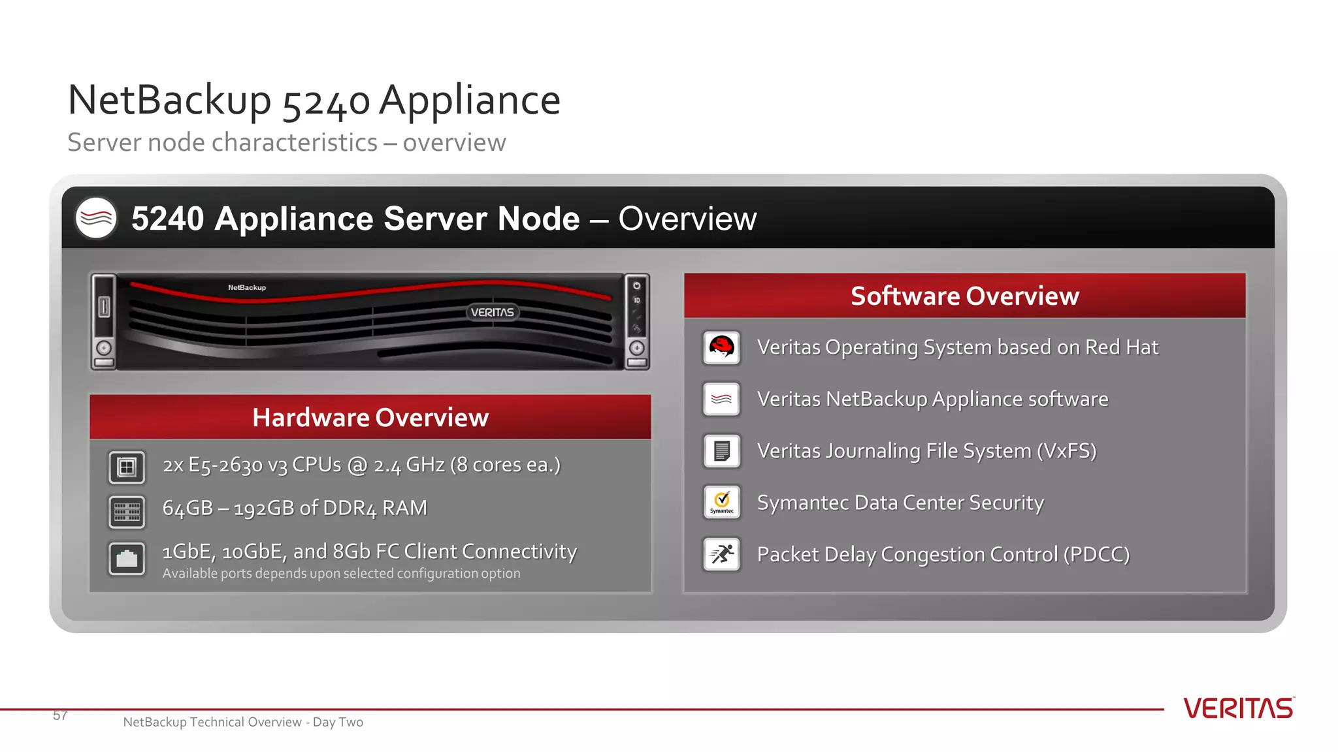Select subtitle Server node characteristics – overview

tap(287, 142)
